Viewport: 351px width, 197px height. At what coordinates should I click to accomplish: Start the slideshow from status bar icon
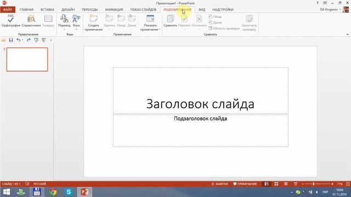coord(296,184)
